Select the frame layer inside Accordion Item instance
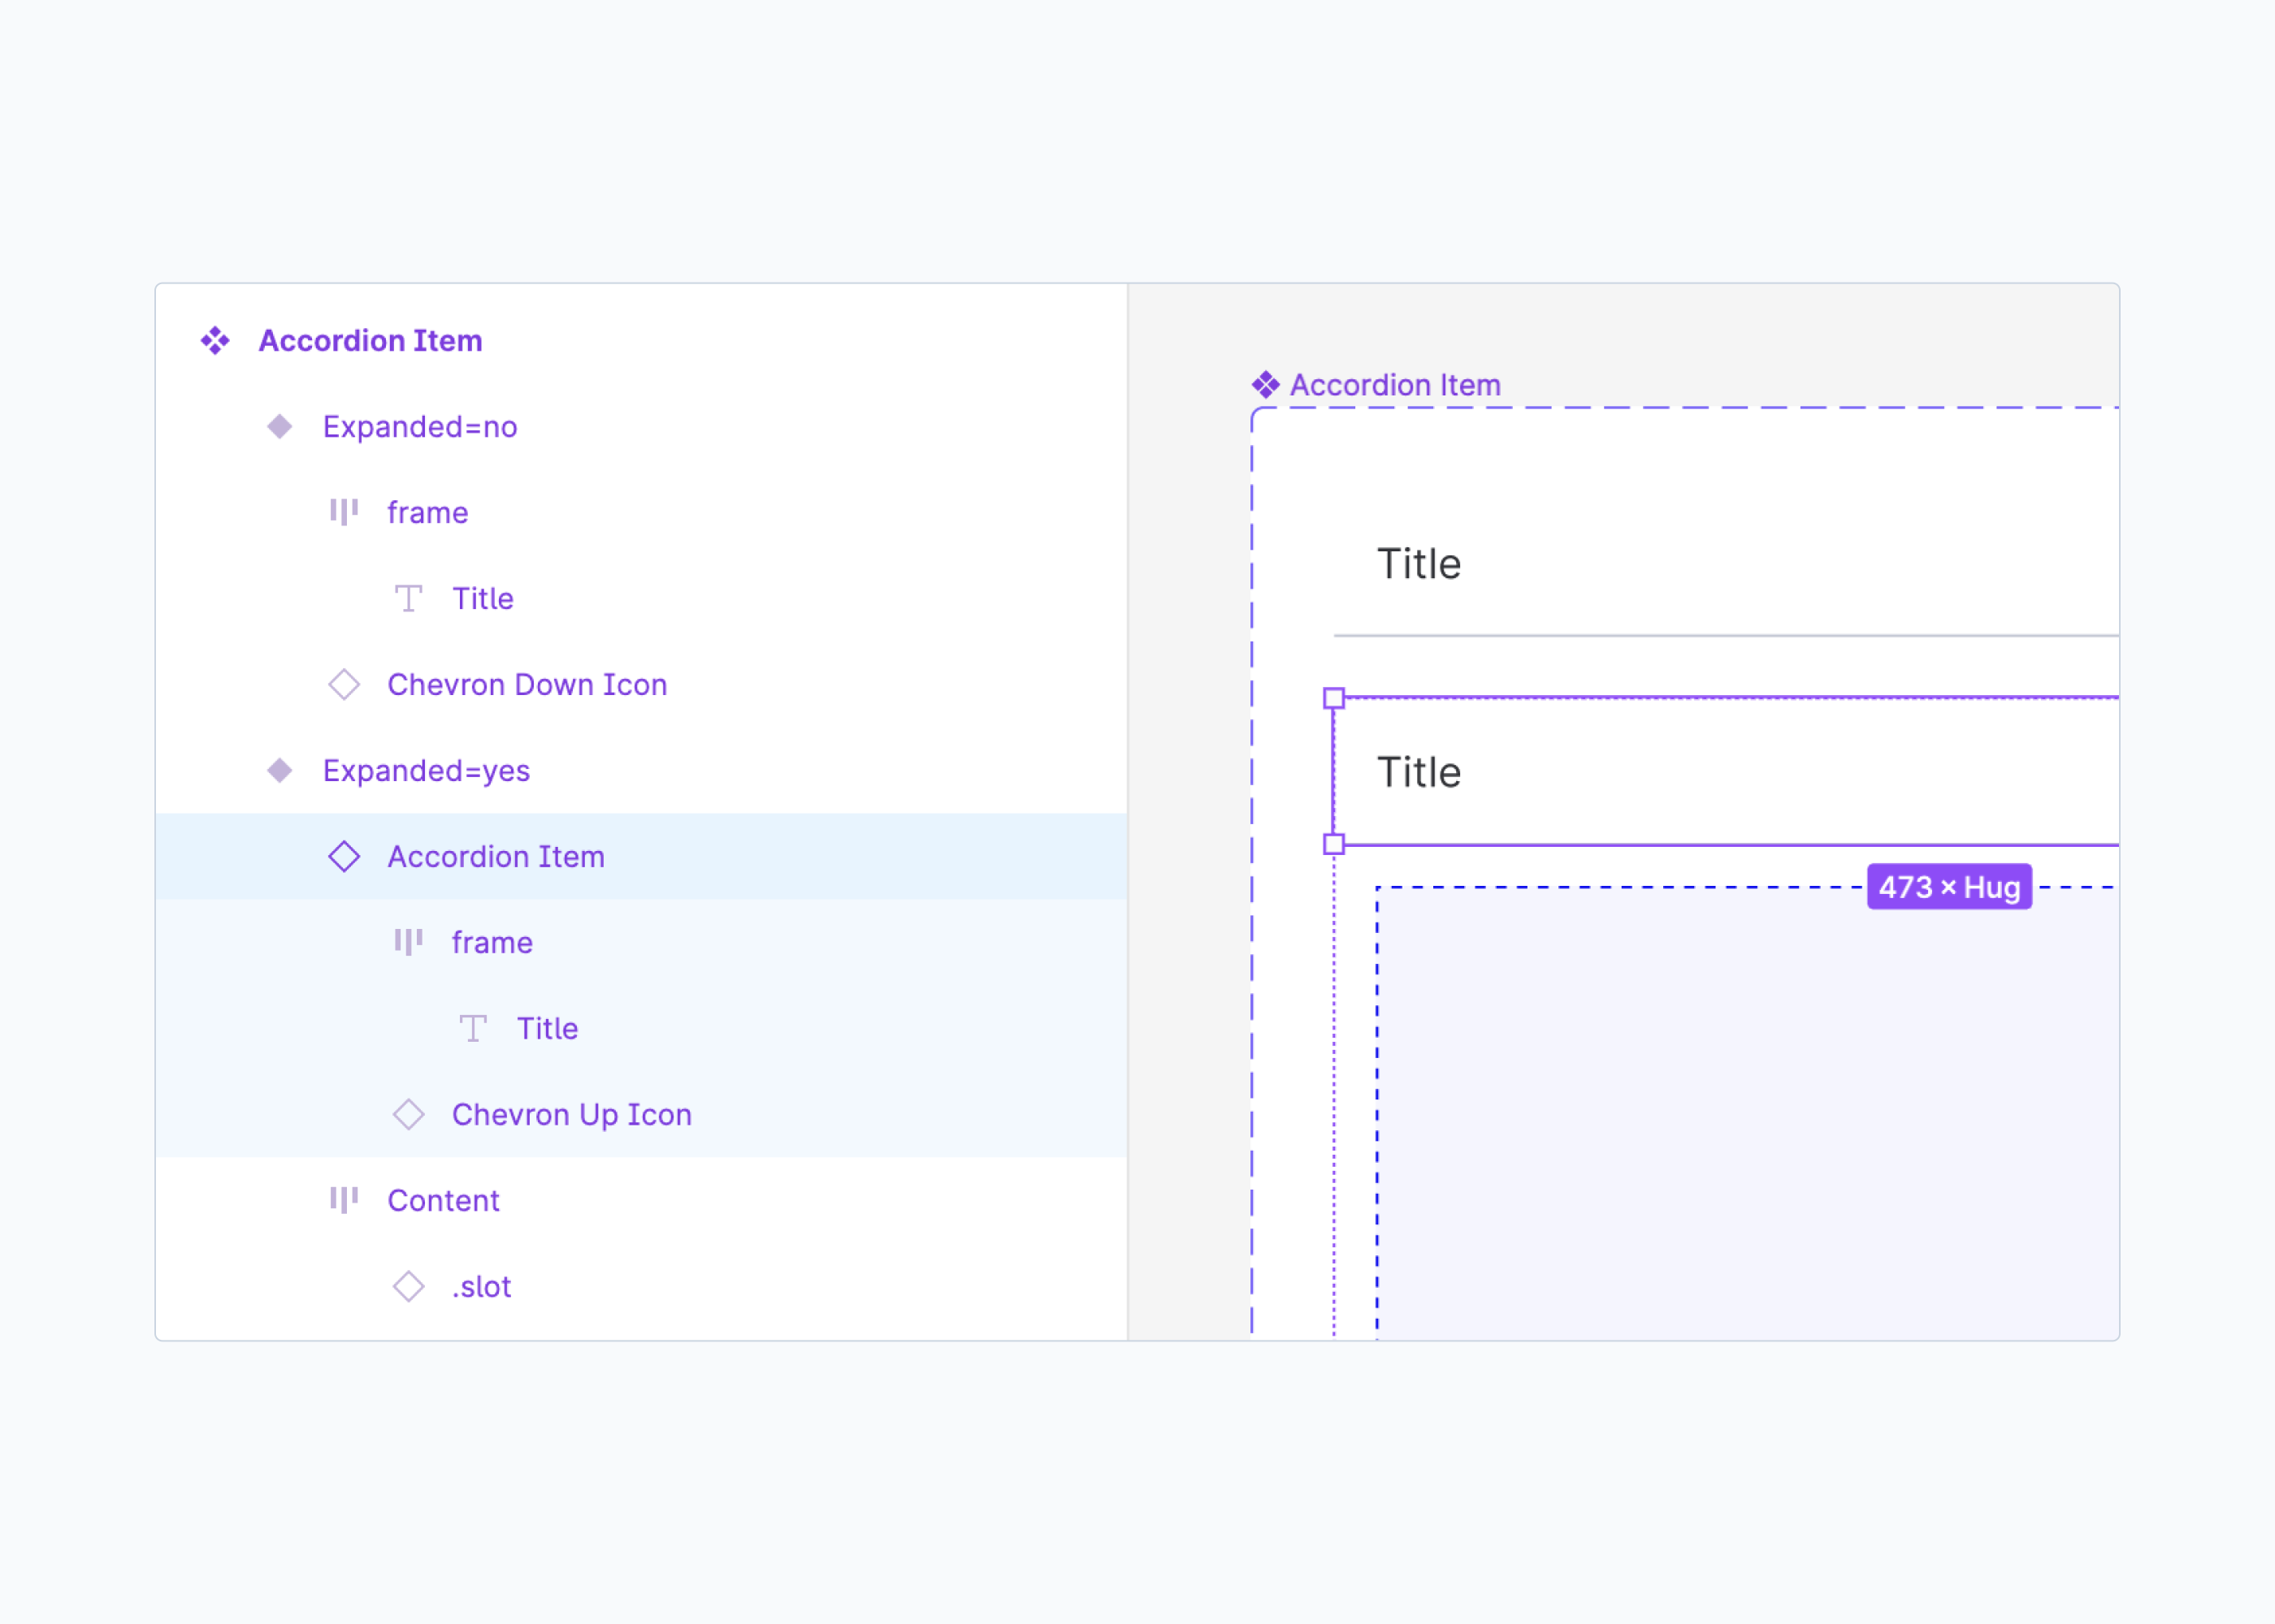This screenshot has width=2275, height=1624. point(492,943)
